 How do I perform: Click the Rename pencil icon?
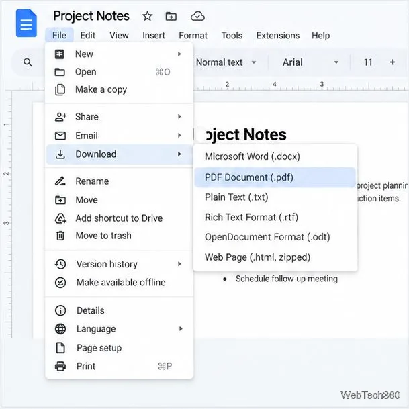point(60,181)
